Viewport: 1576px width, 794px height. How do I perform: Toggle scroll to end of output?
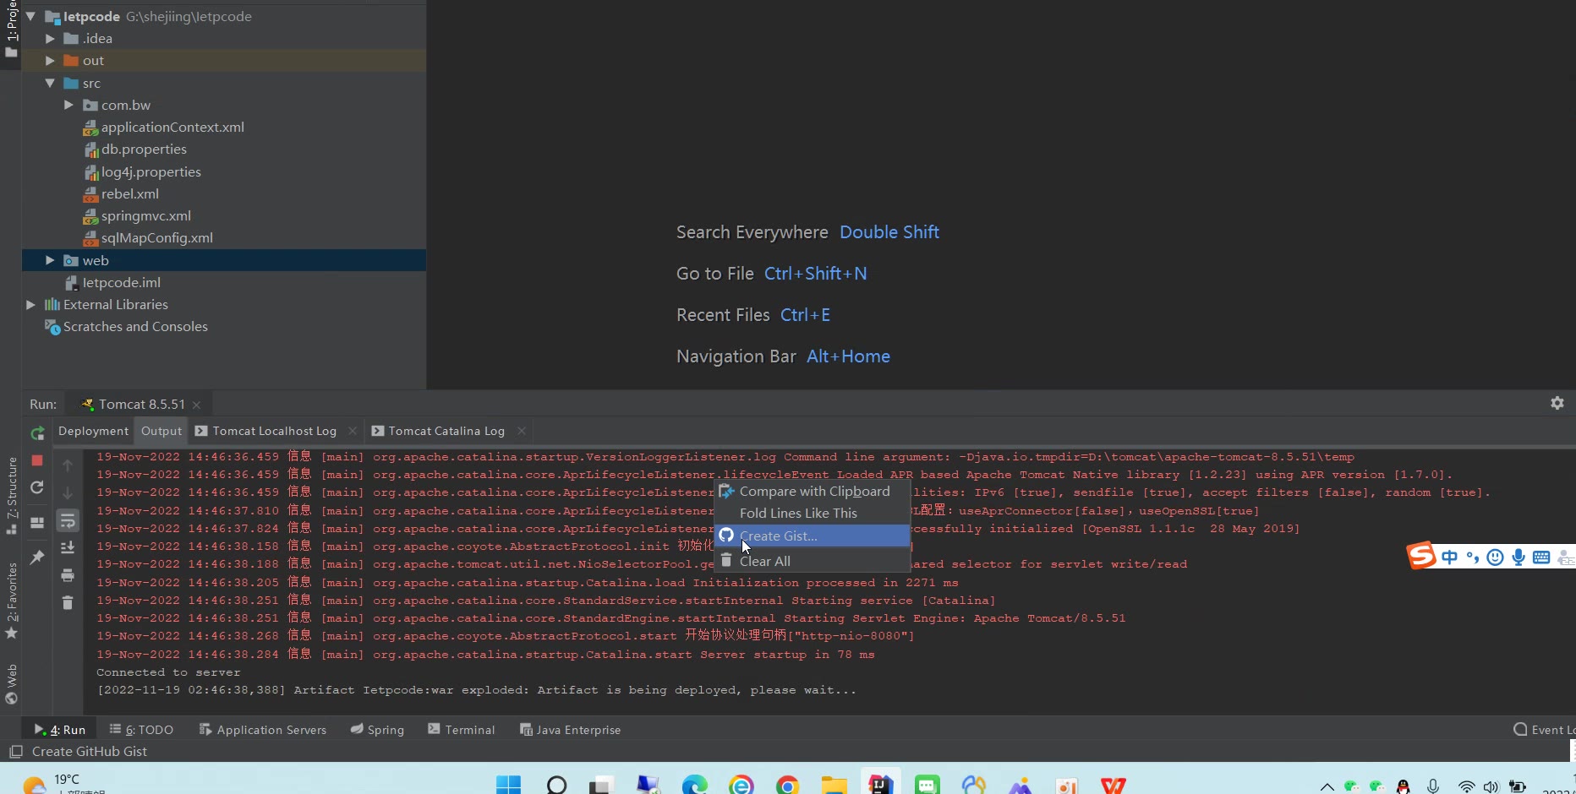(x=68, y=548)
